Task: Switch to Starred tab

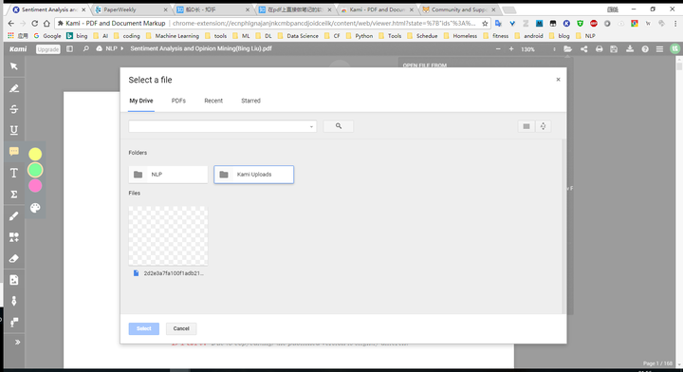Action: point(250,101)
